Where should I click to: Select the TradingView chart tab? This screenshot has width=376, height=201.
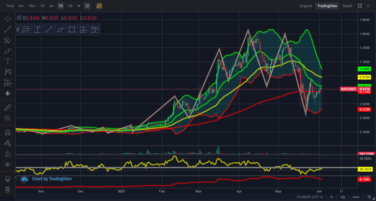click(327, 6)
